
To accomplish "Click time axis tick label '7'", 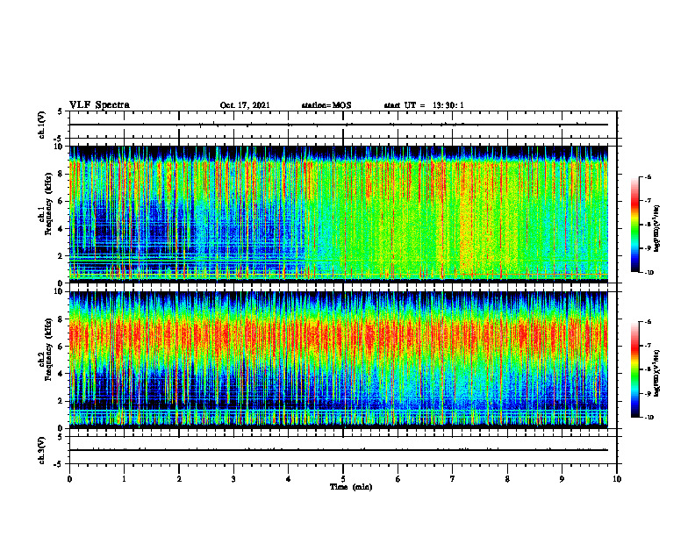I will (453, 479).
